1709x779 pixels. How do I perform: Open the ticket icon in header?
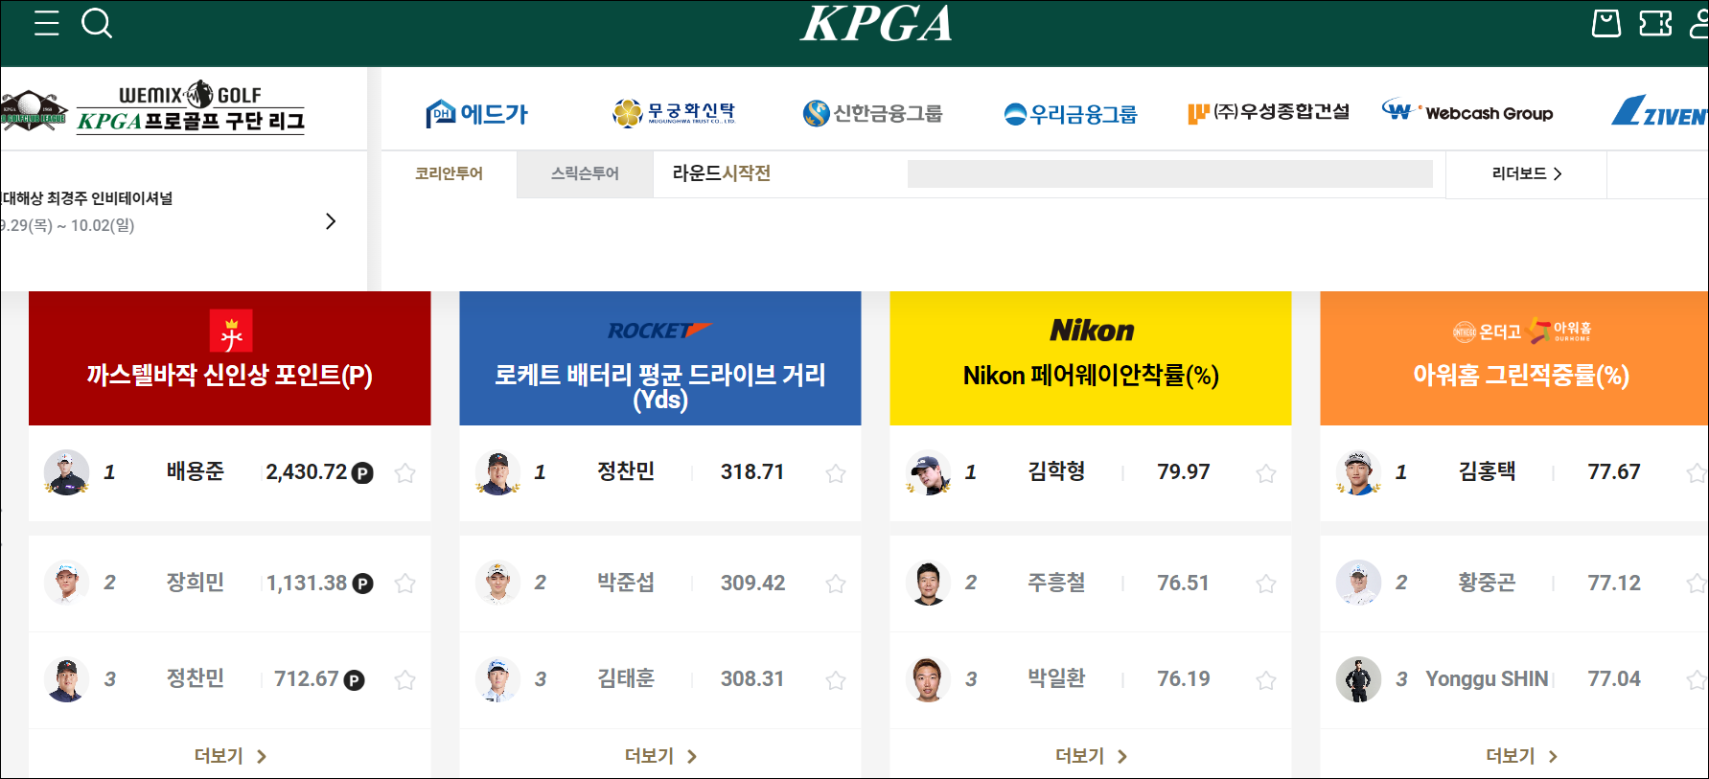click(x=1655, y=23)
